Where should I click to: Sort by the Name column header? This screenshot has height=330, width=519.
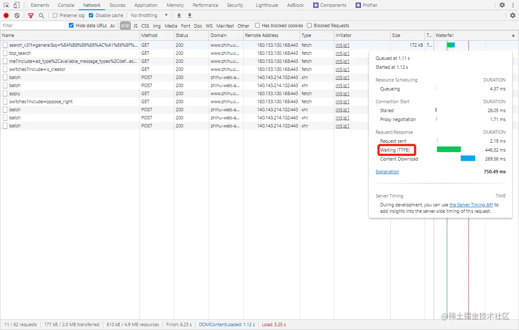70,36
